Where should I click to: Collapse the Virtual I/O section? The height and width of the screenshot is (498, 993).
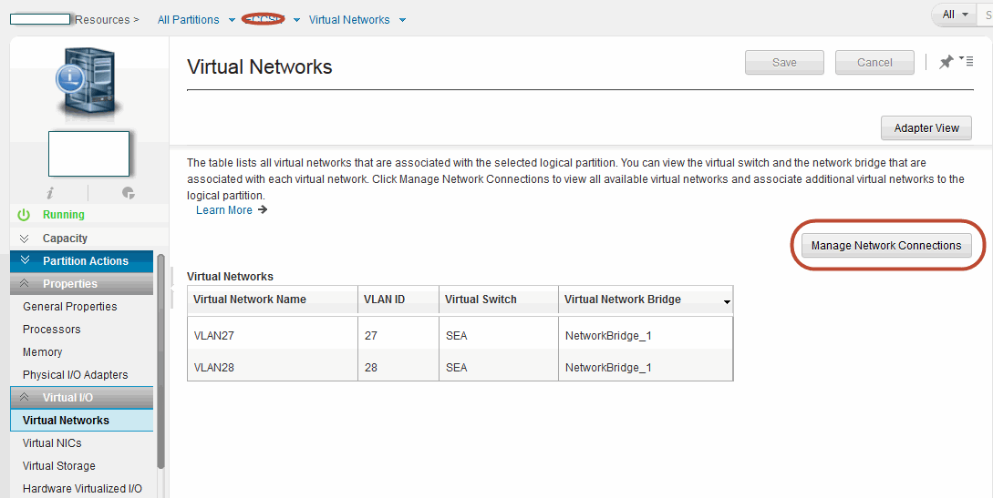(x=25, y=398)
